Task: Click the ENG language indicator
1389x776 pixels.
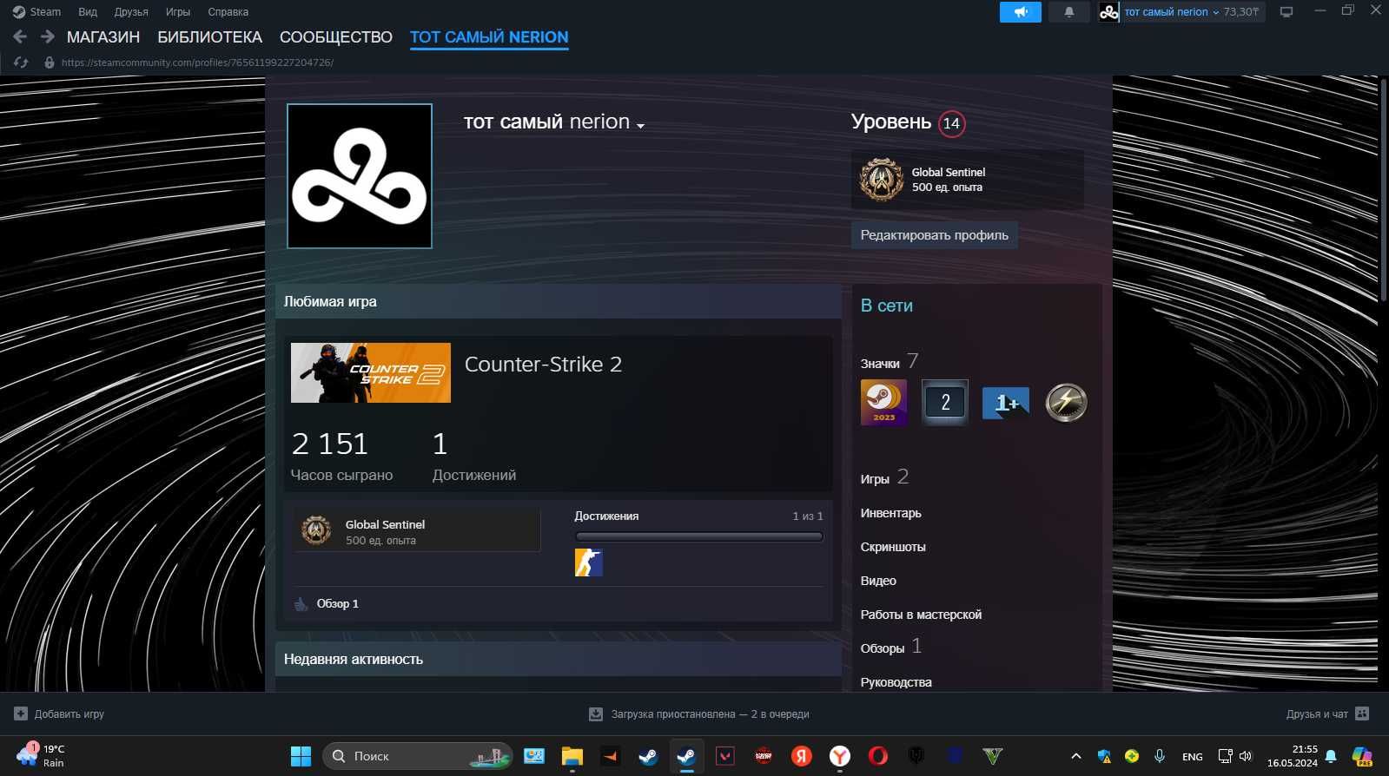Action: (1193, 757)
